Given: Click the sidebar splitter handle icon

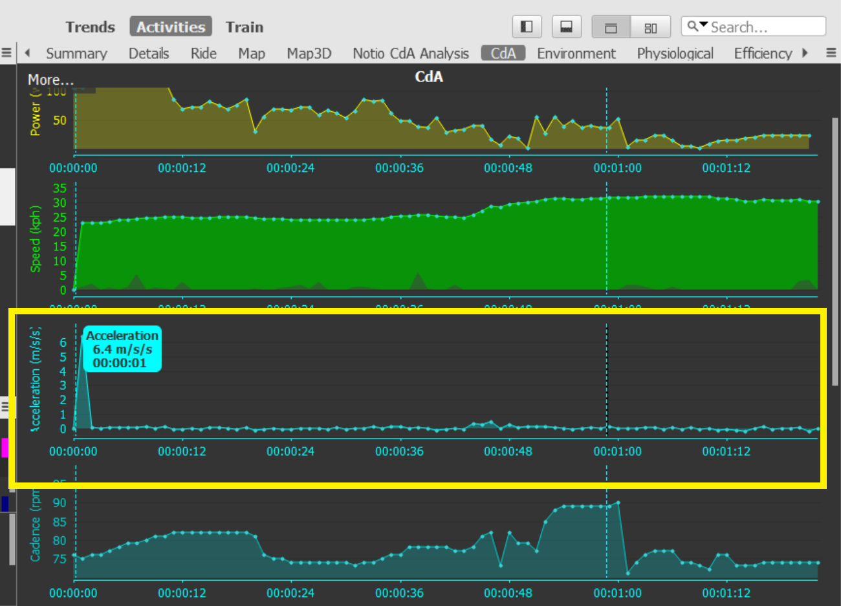Looking at the screenshot, I should click(5, 406).
